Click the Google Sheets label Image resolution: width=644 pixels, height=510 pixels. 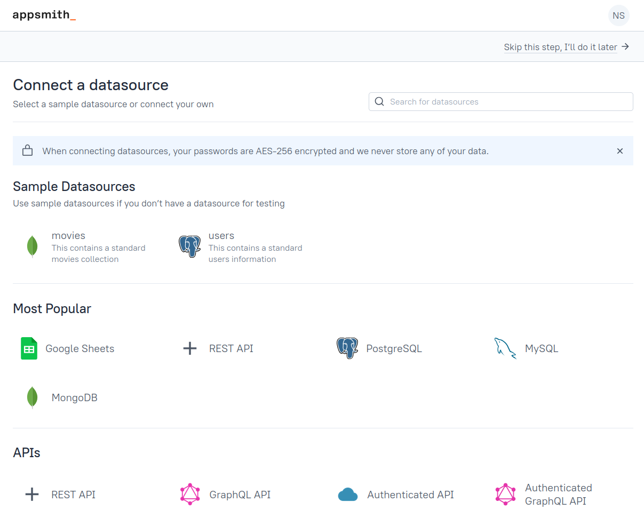coord(80,348)
